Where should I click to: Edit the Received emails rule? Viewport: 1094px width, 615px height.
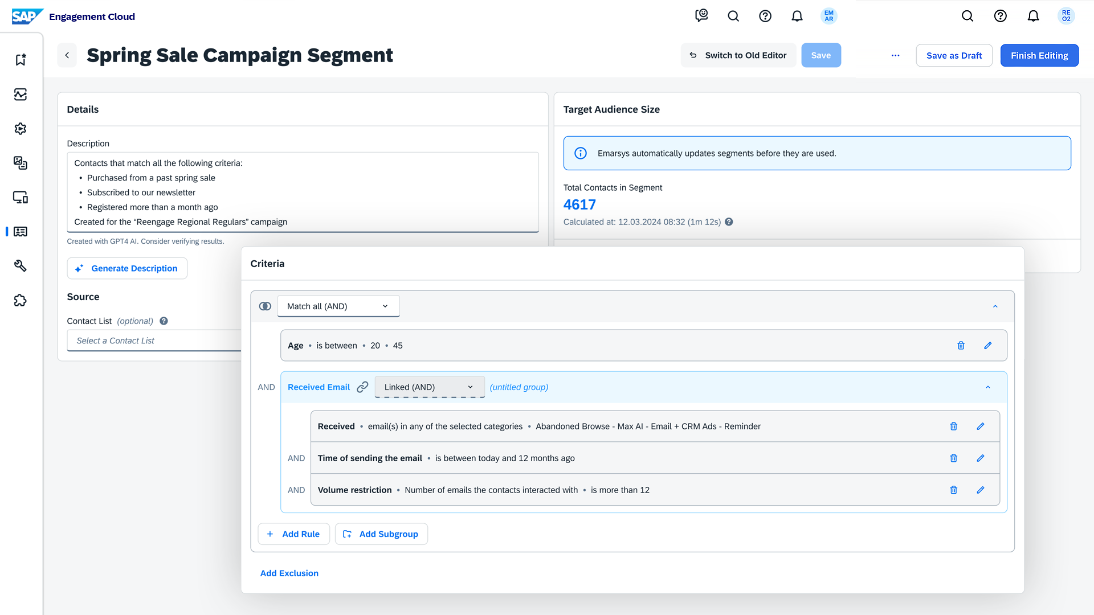[x=981, y=427]
